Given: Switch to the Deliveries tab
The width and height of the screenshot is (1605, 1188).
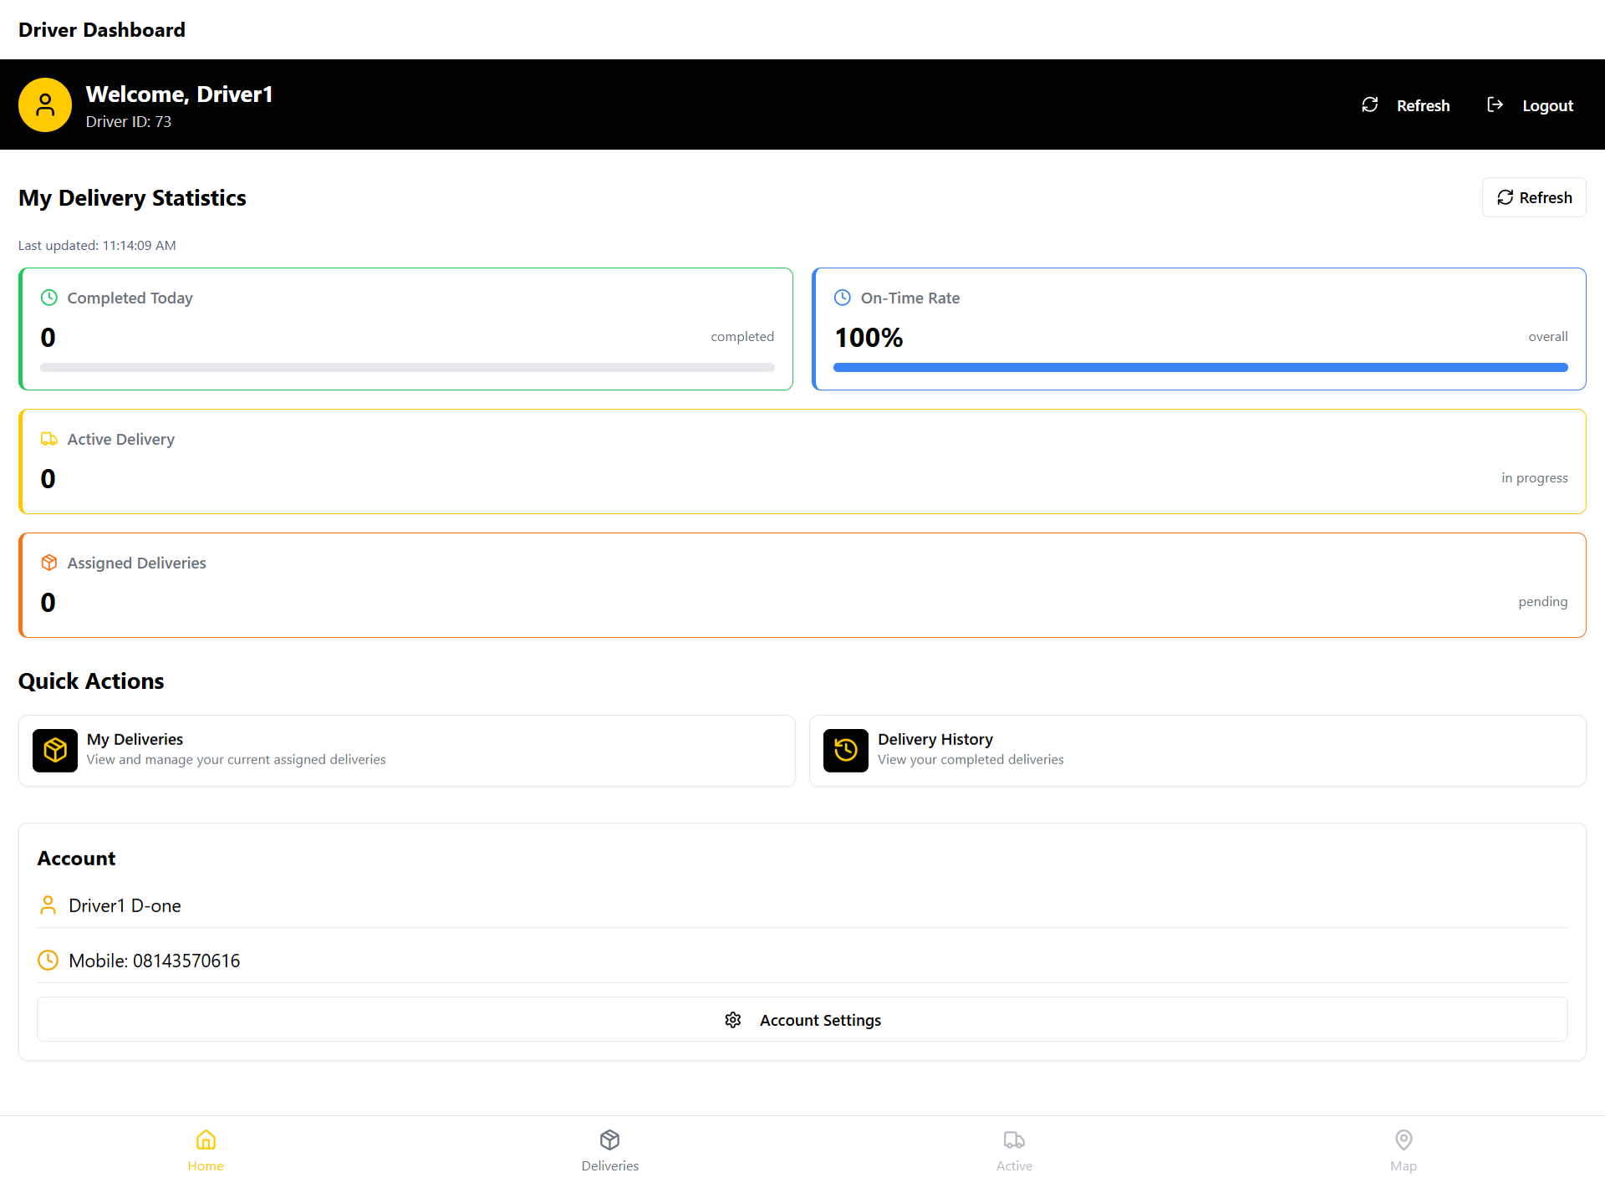Looking at the screenshot, I should point(609,1150).
